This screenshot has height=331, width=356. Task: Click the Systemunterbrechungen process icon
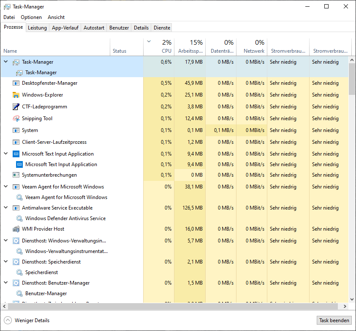[x=16, y=175]
